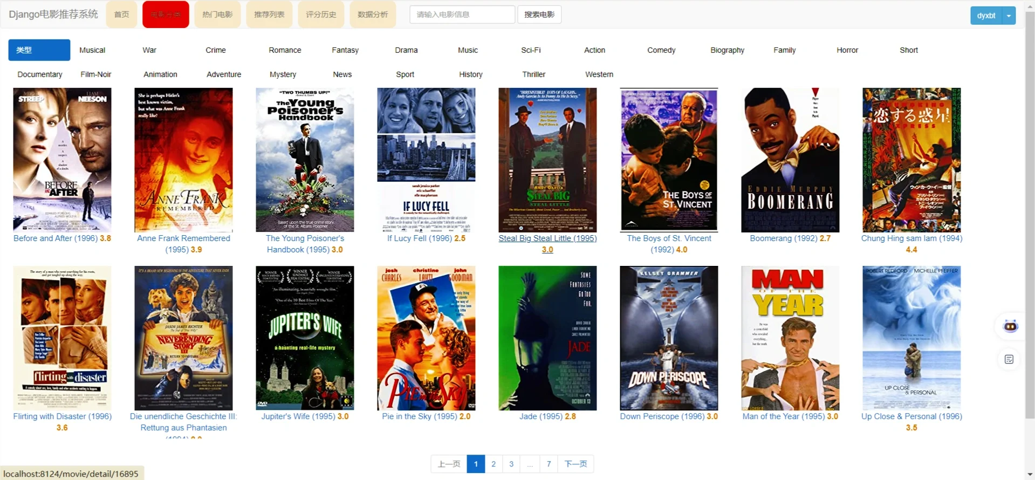Open The Boys of St. Vincent poster
Image resolution: width=1035 pixels, height=480 pixels.
pyautogui.click(x=669, y=160)
